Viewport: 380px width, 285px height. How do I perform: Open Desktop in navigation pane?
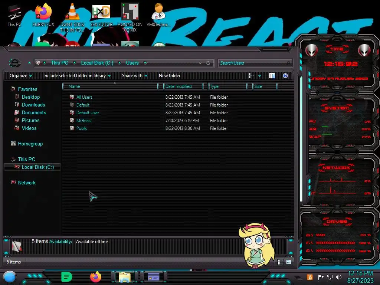[30, 97]
